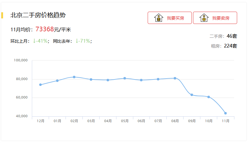The height and width of the screenshot is (143, 250).
Task: Select the 02月 peak data point
Action: pos(74,77)
